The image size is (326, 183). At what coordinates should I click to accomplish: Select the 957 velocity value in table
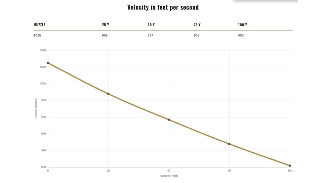pos(150,35)
